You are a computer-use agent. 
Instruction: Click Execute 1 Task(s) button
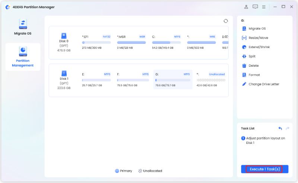click(264, 169)
